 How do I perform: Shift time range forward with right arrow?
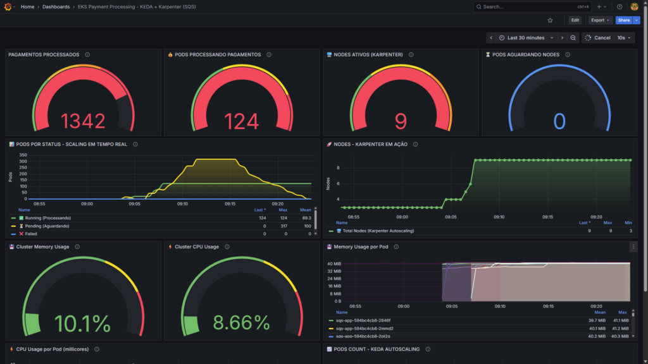click(562, 38)
